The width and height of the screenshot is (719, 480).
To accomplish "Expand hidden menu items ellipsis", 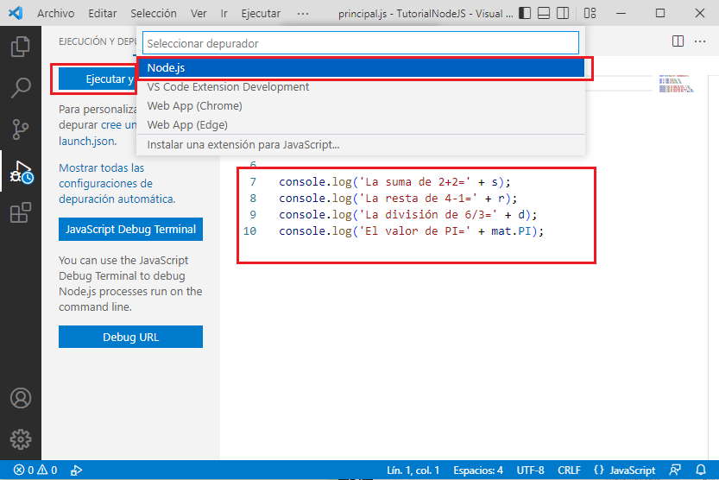I will click(303, 13).
